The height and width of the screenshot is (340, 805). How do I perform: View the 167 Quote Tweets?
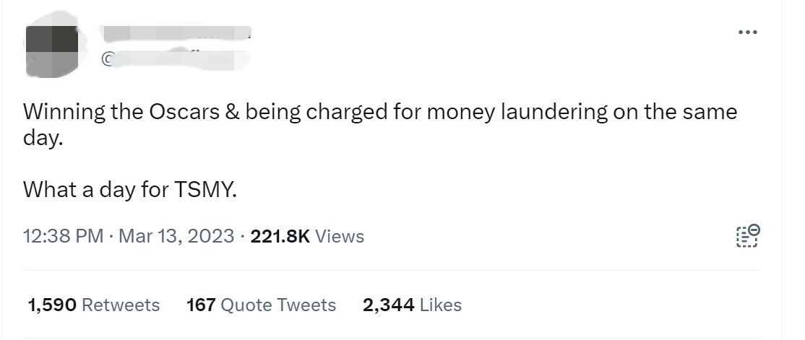[261, 305]
